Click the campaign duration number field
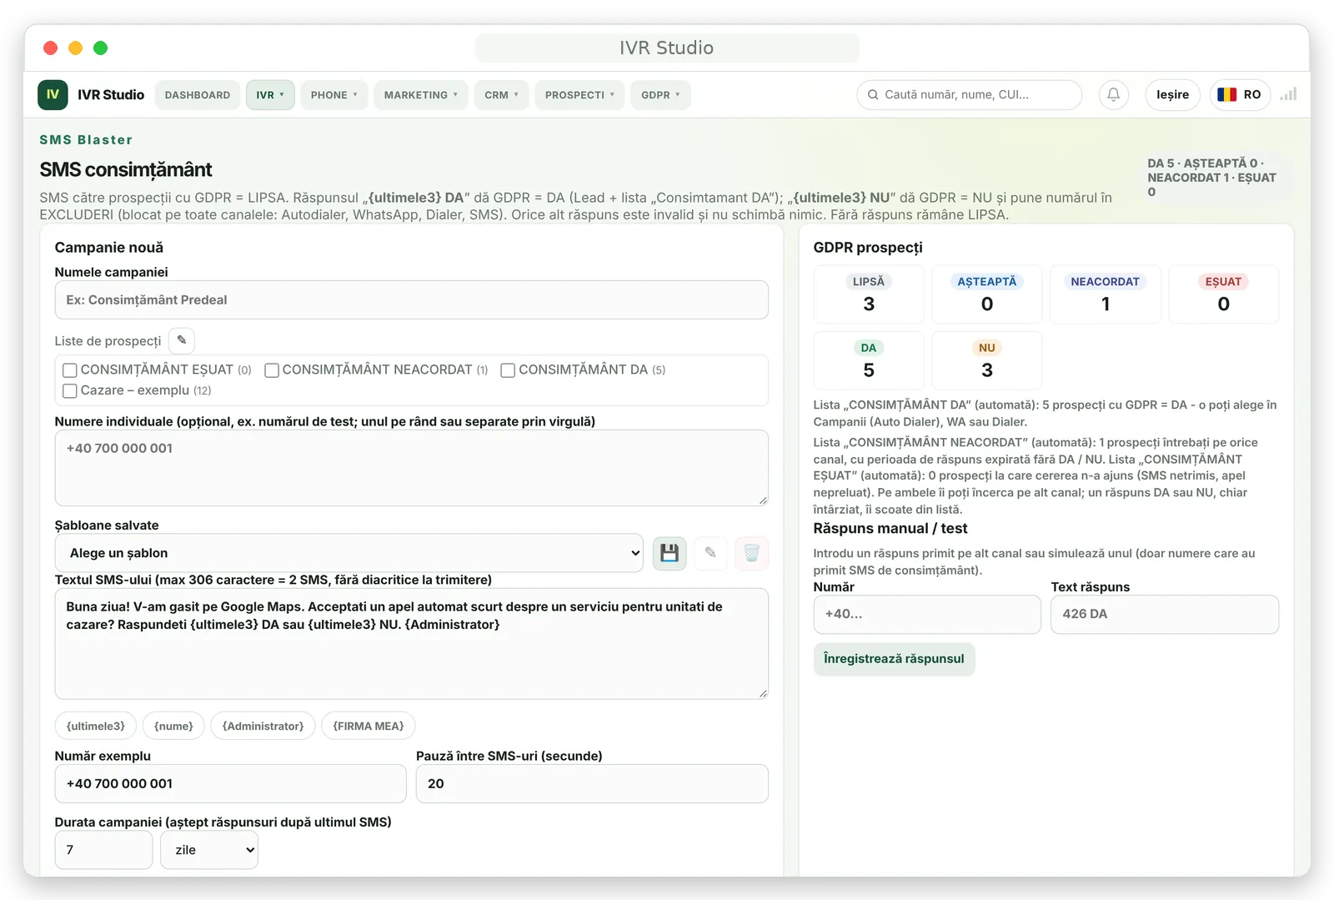Image resolution: width=1334 pixels, height=900 pixels. tap(103, 850)
